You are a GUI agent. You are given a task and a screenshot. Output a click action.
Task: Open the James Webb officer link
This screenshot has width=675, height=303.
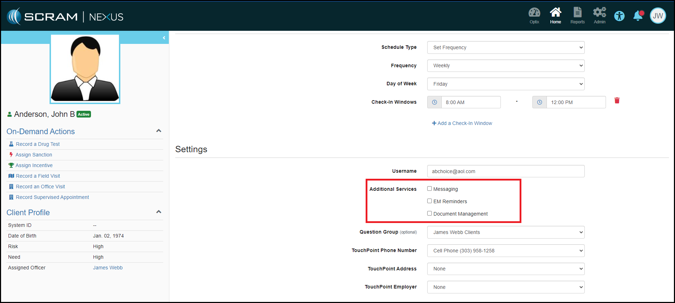[x=108, y=268]
